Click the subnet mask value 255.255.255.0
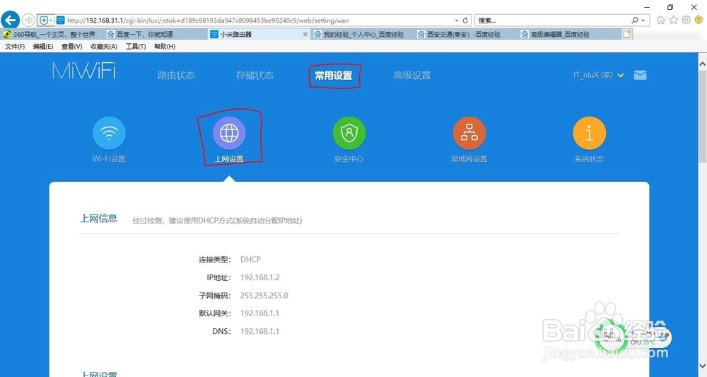707x377 pixels. tap(264, 296)
